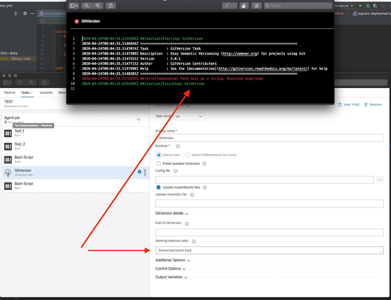Click the Config file browse ellipsis button
391x300 pixels.
[380, 180]
